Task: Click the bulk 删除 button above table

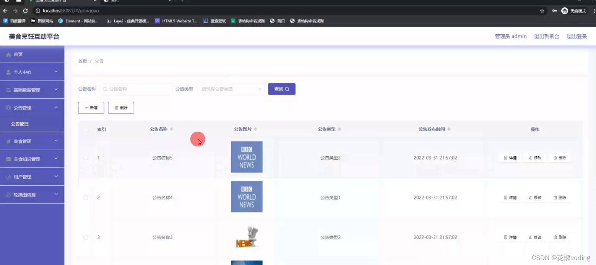Action: [x=121, y=108]
